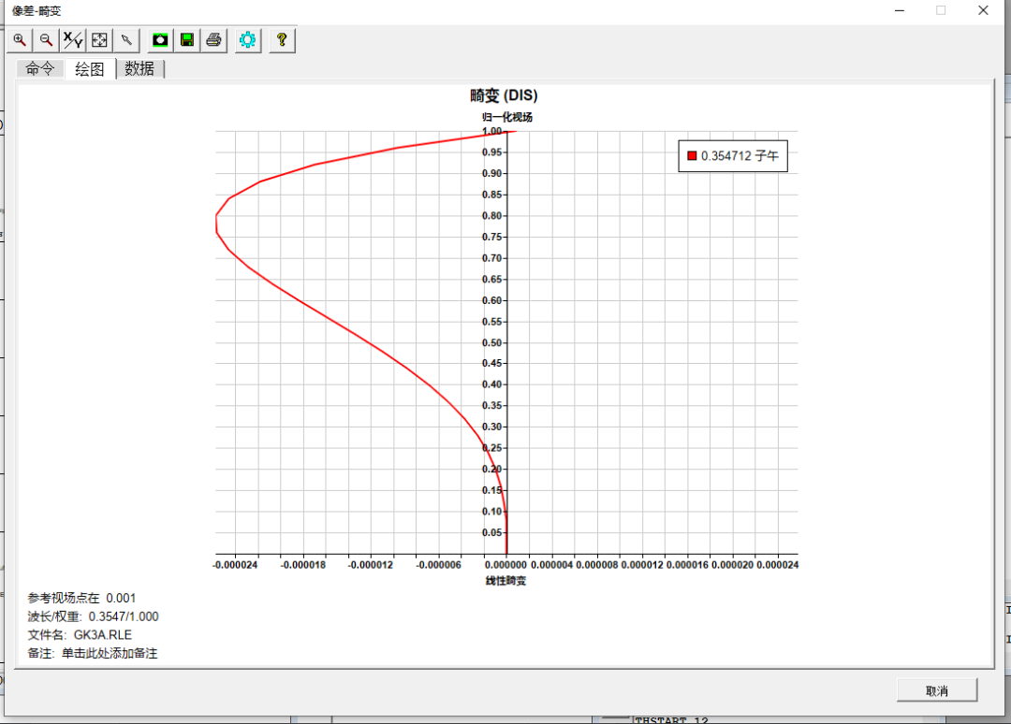This screenshot has height=724, width=1011.
Task: Open the X/Y axis scale tool
Action: (x=73, y=40)
